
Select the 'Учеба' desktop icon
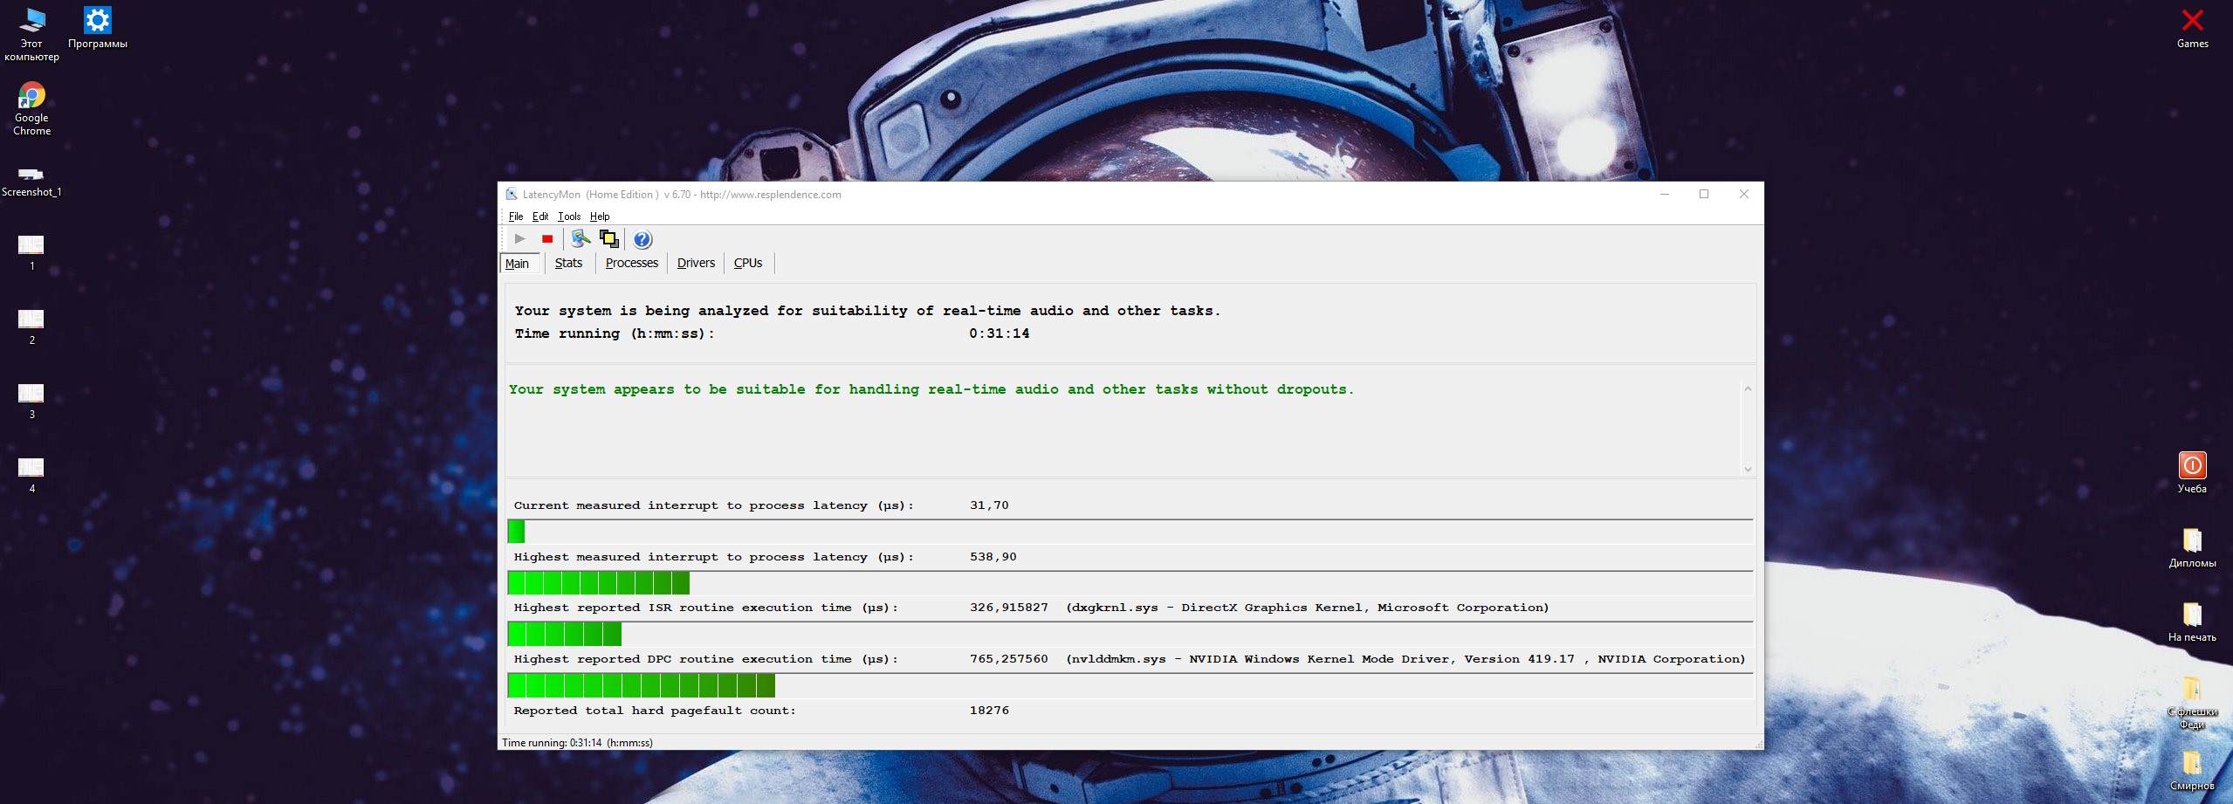[2192, 473]
